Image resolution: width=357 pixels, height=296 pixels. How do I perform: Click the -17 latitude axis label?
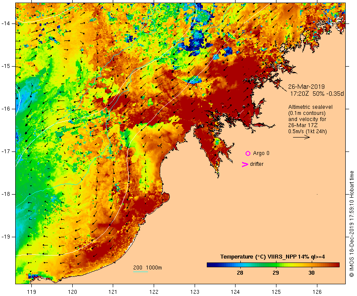(x=6, y=151)
